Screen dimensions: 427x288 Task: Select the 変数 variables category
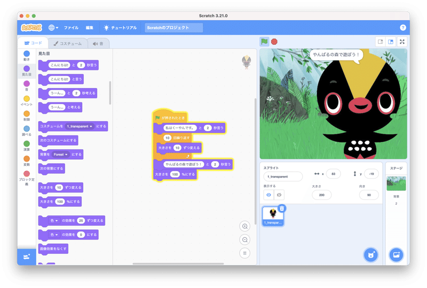tap(26, 161)
